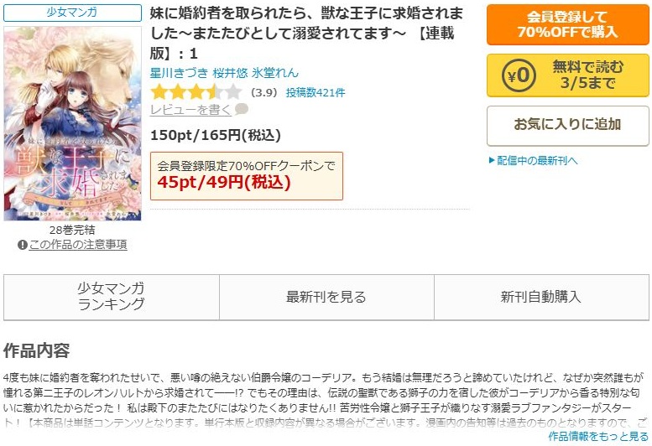Open the manga cover thumbnail
This screenshot has width=652, height=446.
point(72,123)
